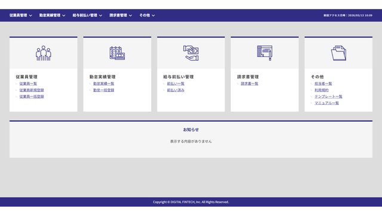This screenshot has height=215, width=382.
Task: Click the 勤怠実績管理 card heading
Action: (102, 77)
